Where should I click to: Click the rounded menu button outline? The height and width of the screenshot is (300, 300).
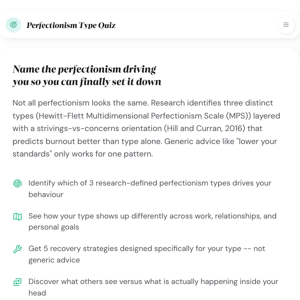coord(286,25)
